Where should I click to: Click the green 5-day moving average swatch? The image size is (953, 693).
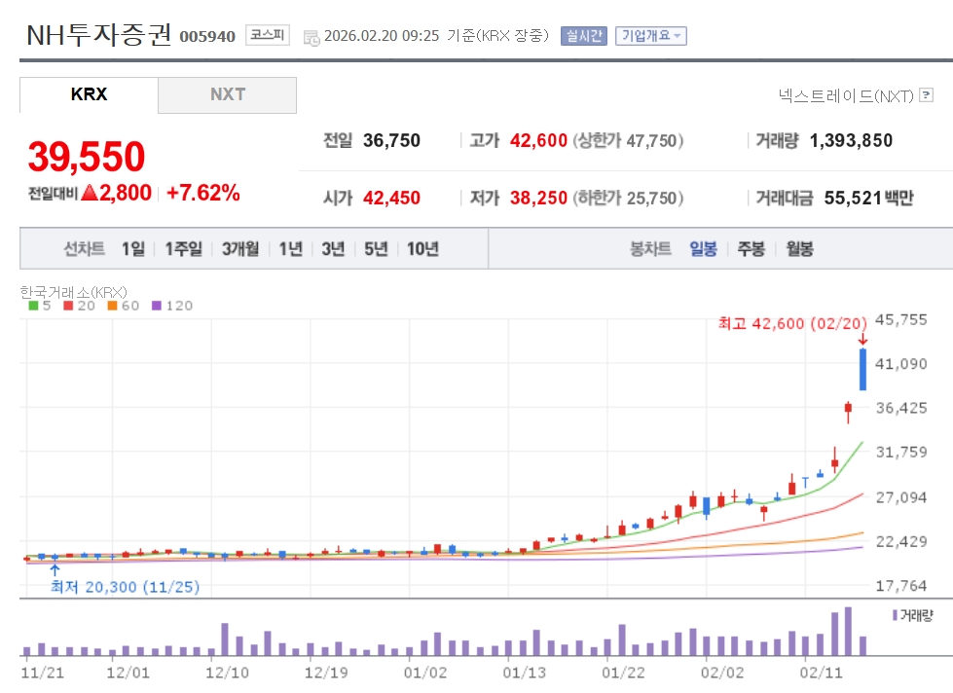click(x=33, y=306)
